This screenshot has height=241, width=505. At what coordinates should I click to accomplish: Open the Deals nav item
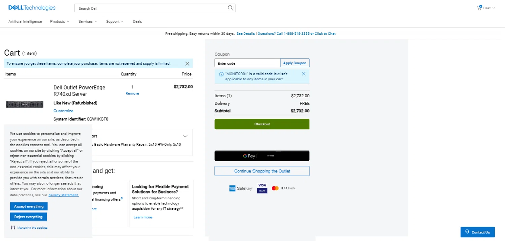[x=137, y=21]
